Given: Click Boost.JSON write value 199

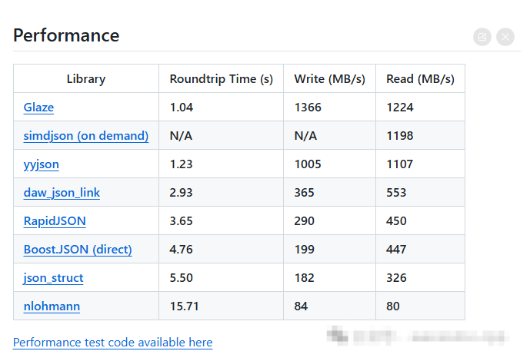Looking at the screenshot, I should (304, 250).
